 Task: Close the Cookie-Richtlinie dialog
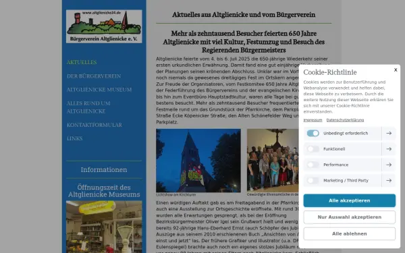[x=396, y=69]
